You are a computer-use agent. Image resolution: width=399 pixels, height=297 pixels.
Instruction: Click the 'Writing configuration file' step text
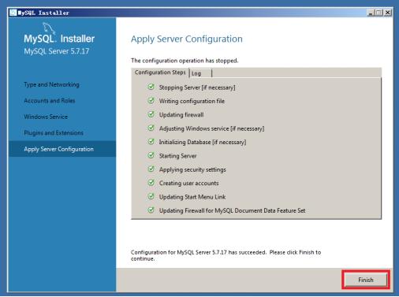tap(192, 101)
